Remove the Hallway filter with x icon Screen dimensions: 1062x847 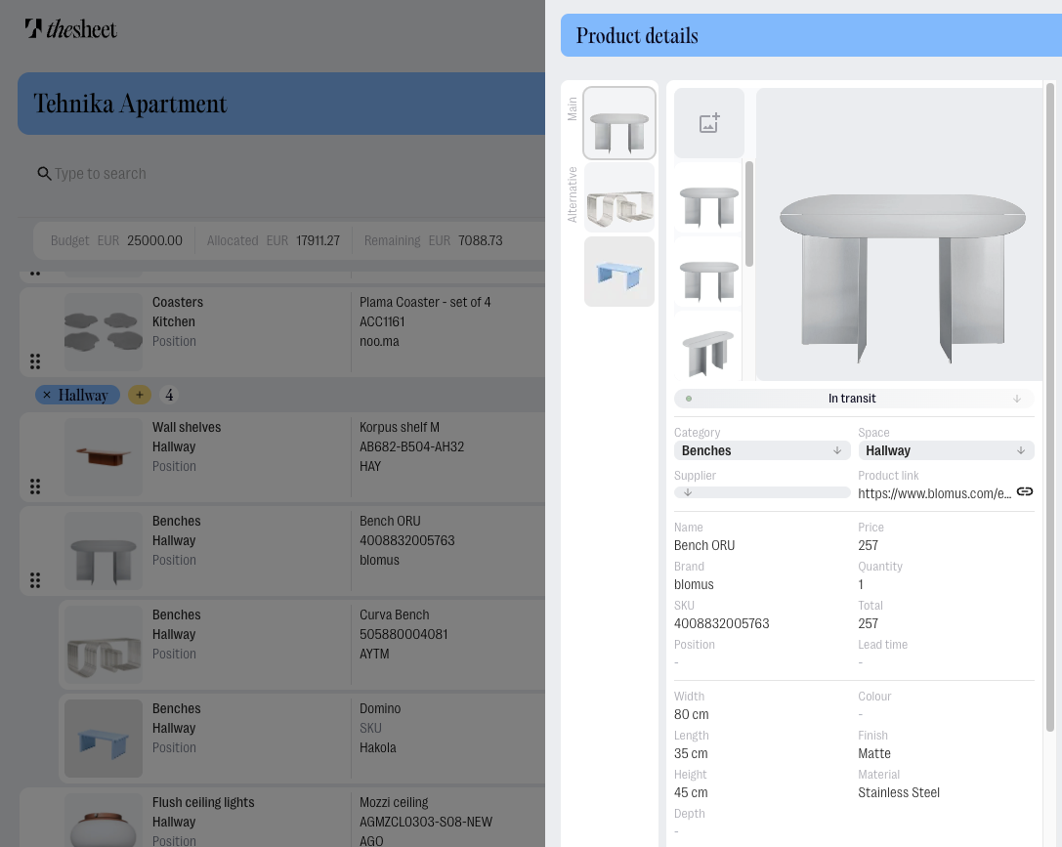pyautogui.click(x=47, y=396)
